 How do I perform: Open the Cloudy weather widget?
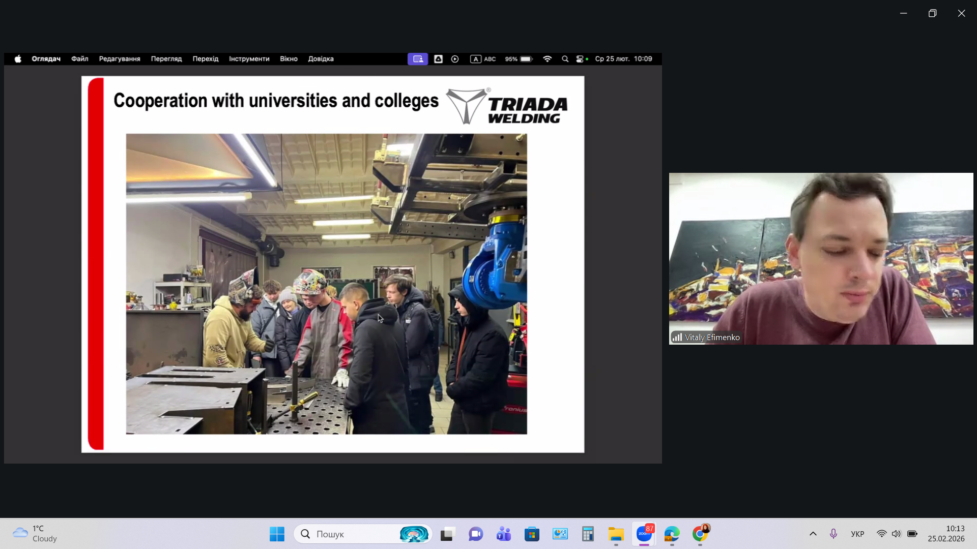[x=35, y=534]
